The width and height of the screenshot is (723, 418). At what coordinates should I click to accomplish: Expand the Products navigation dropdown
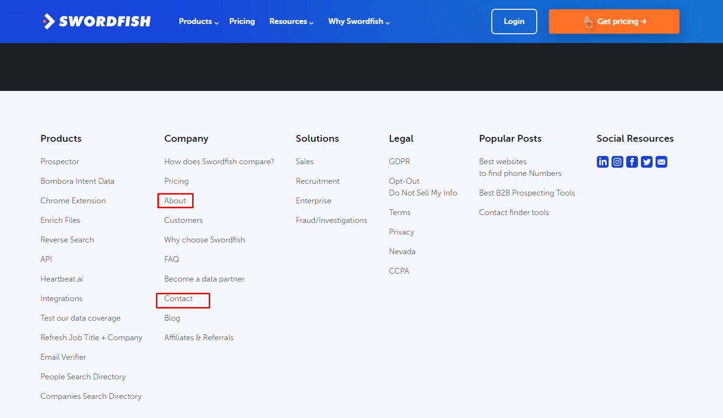(198, 21)
